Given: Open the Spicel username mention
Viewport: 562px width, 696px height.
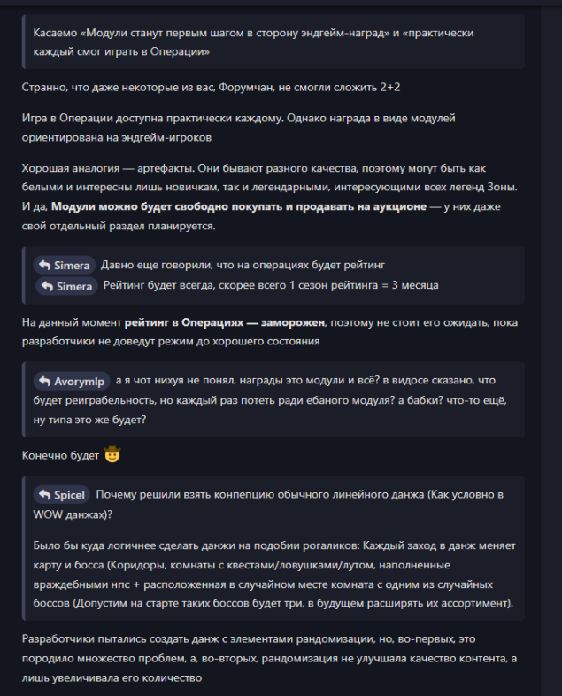Looking at the screenshot, I should [x=71, y=496].
